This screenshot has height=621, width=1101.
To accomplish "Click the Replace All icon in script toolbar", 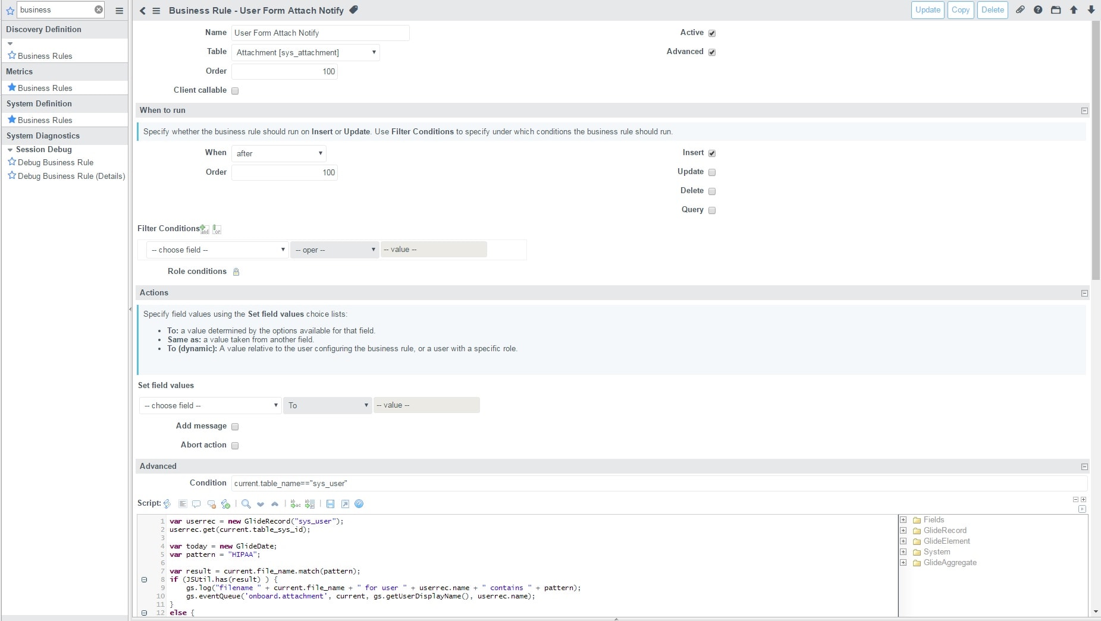I will pyautogui.click(x=310, y=504).
